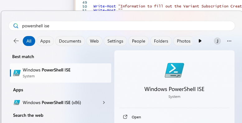Click line number 49 in the editor
Screen dimensions: 242x123
tap(85, 2)
